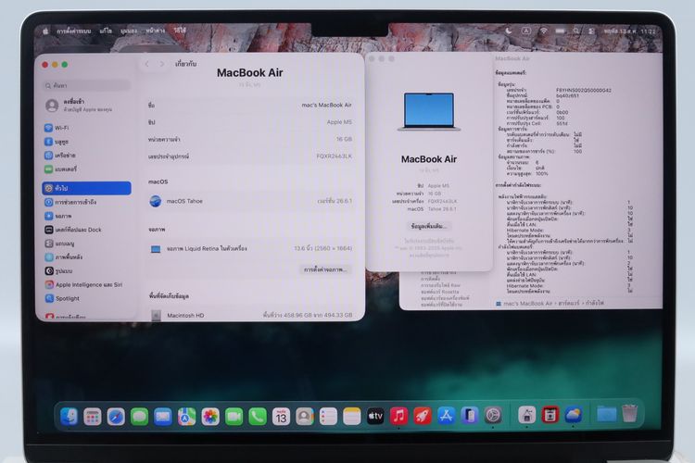Image resolution: width=695 pixels, height=463 pixels.
Task: Open Contacts app in Dock
Action: pyautogui.click(x=305, y=417)
